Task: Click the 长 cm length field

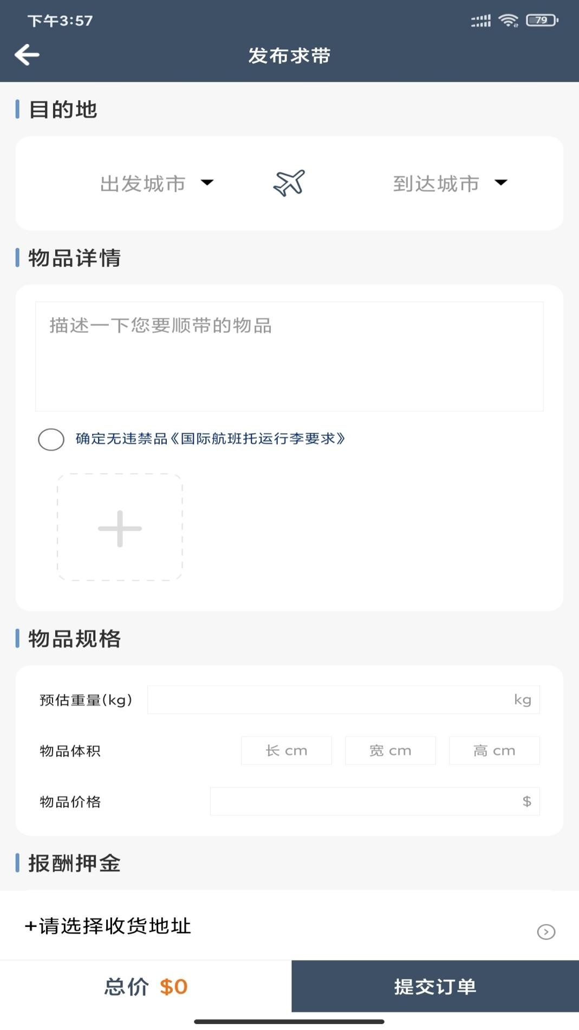Action: pos(286,750)
